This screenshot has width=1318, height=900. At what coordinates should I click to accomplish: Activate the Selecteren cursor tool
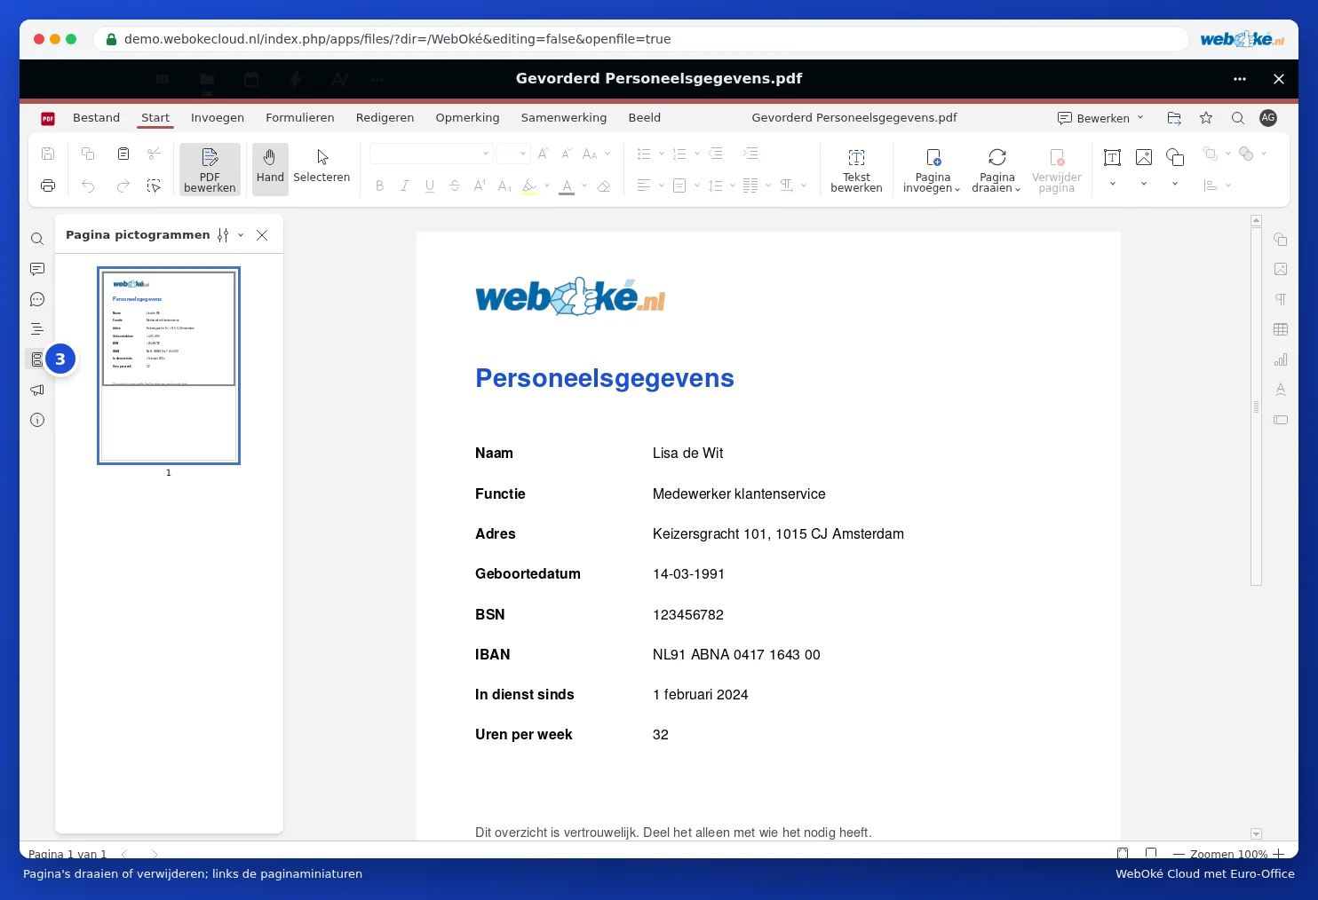point(322,166)
